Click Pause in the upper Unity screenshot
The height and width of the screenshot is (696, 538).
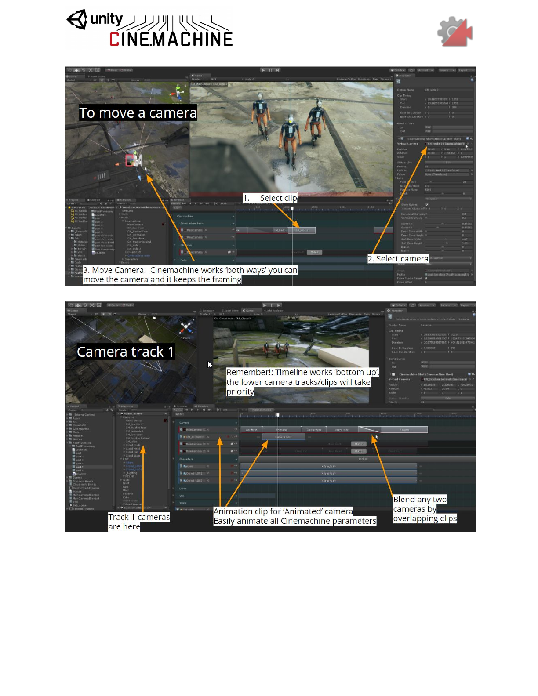tap(270, 70)
